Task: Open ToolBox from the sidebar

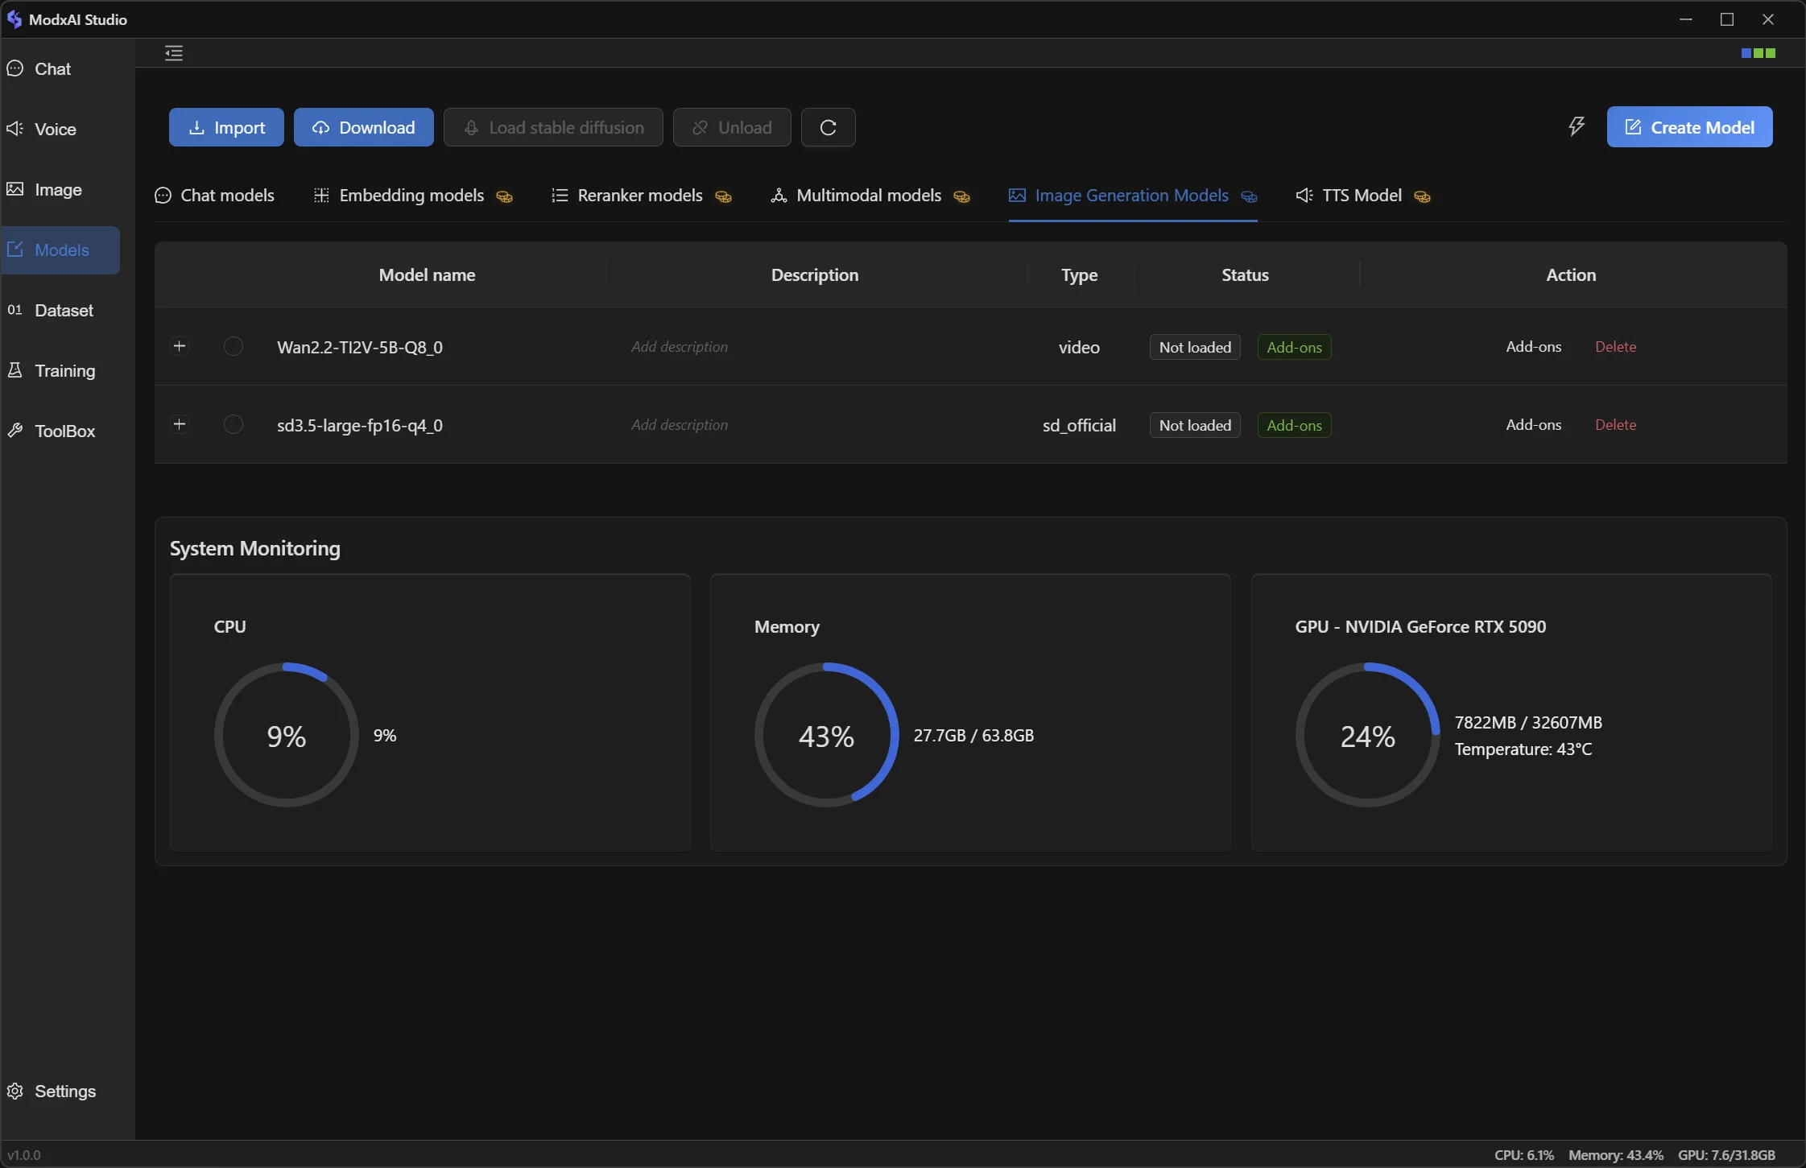Action: (64, 431)
